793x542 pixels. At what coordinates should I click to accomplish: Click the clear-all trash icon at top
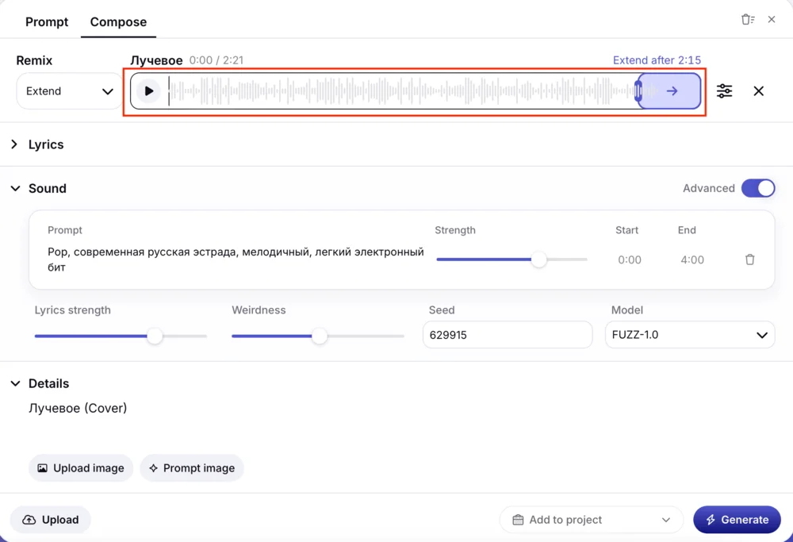[x=747, y=20]
